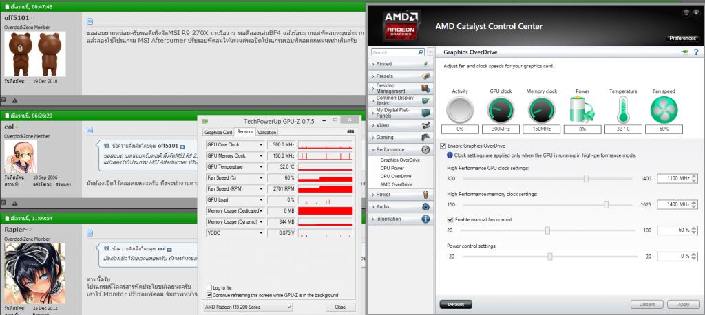Click the search magnifier icon in Catalyst
The width and height of the screenshot is (705, 315).
(x=421, y=52)
